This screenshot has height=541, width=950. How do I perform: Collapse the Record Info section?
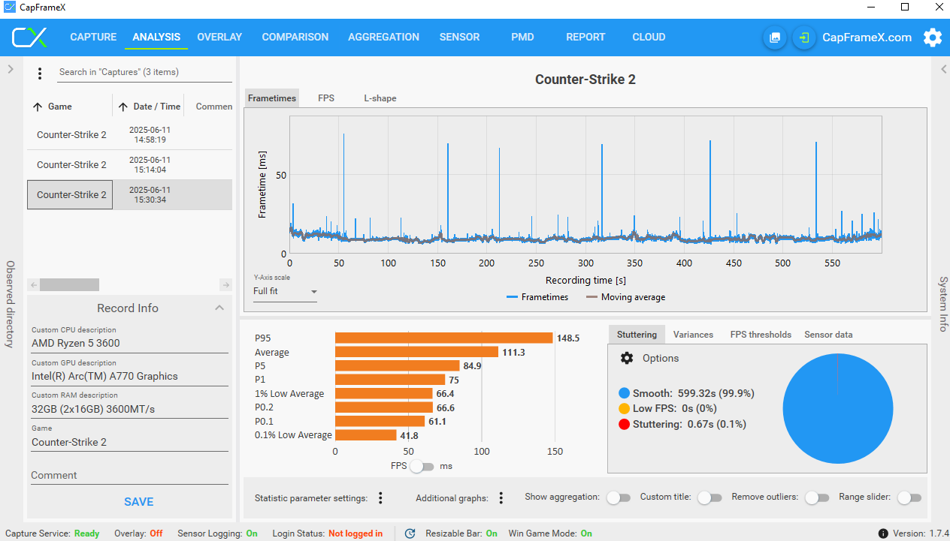pyautogui.click(x=219, y=308)
